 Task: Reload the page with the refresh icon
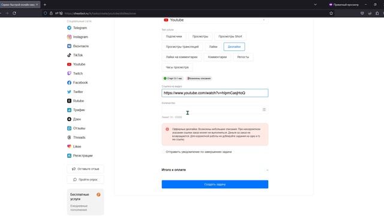(14, 13)
